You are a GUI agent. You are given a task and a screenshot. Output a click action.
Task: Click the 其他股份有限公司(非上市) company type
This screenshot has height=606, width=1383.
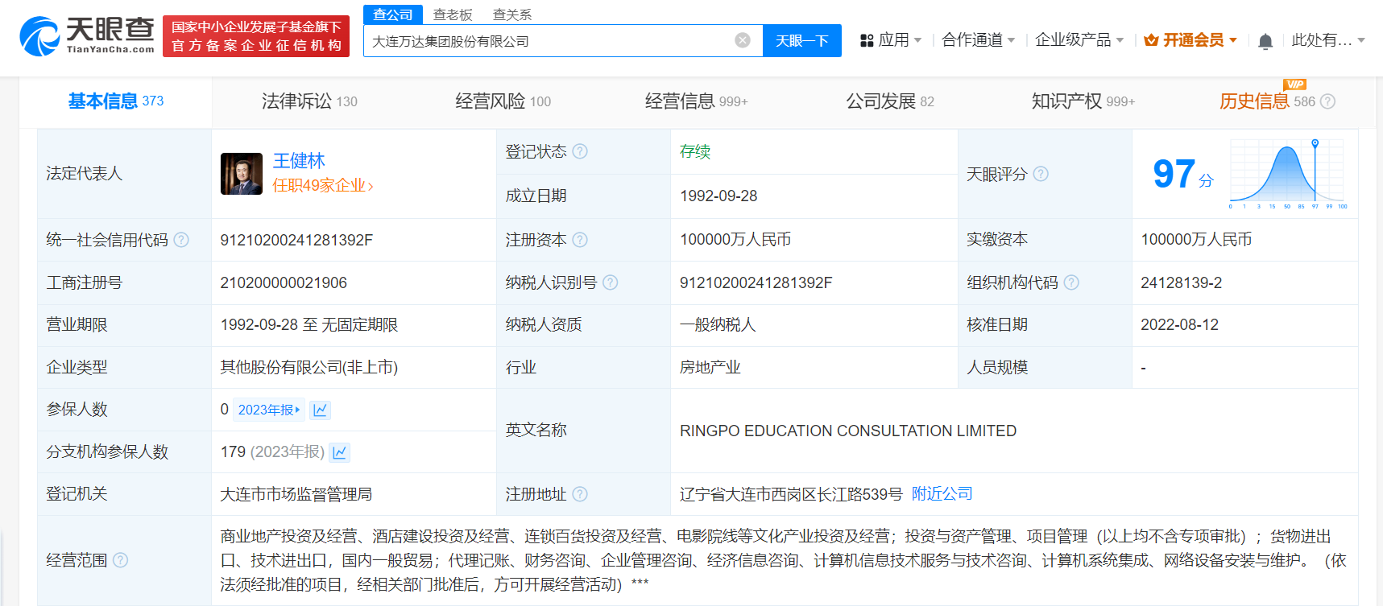[x=309, y=368]
